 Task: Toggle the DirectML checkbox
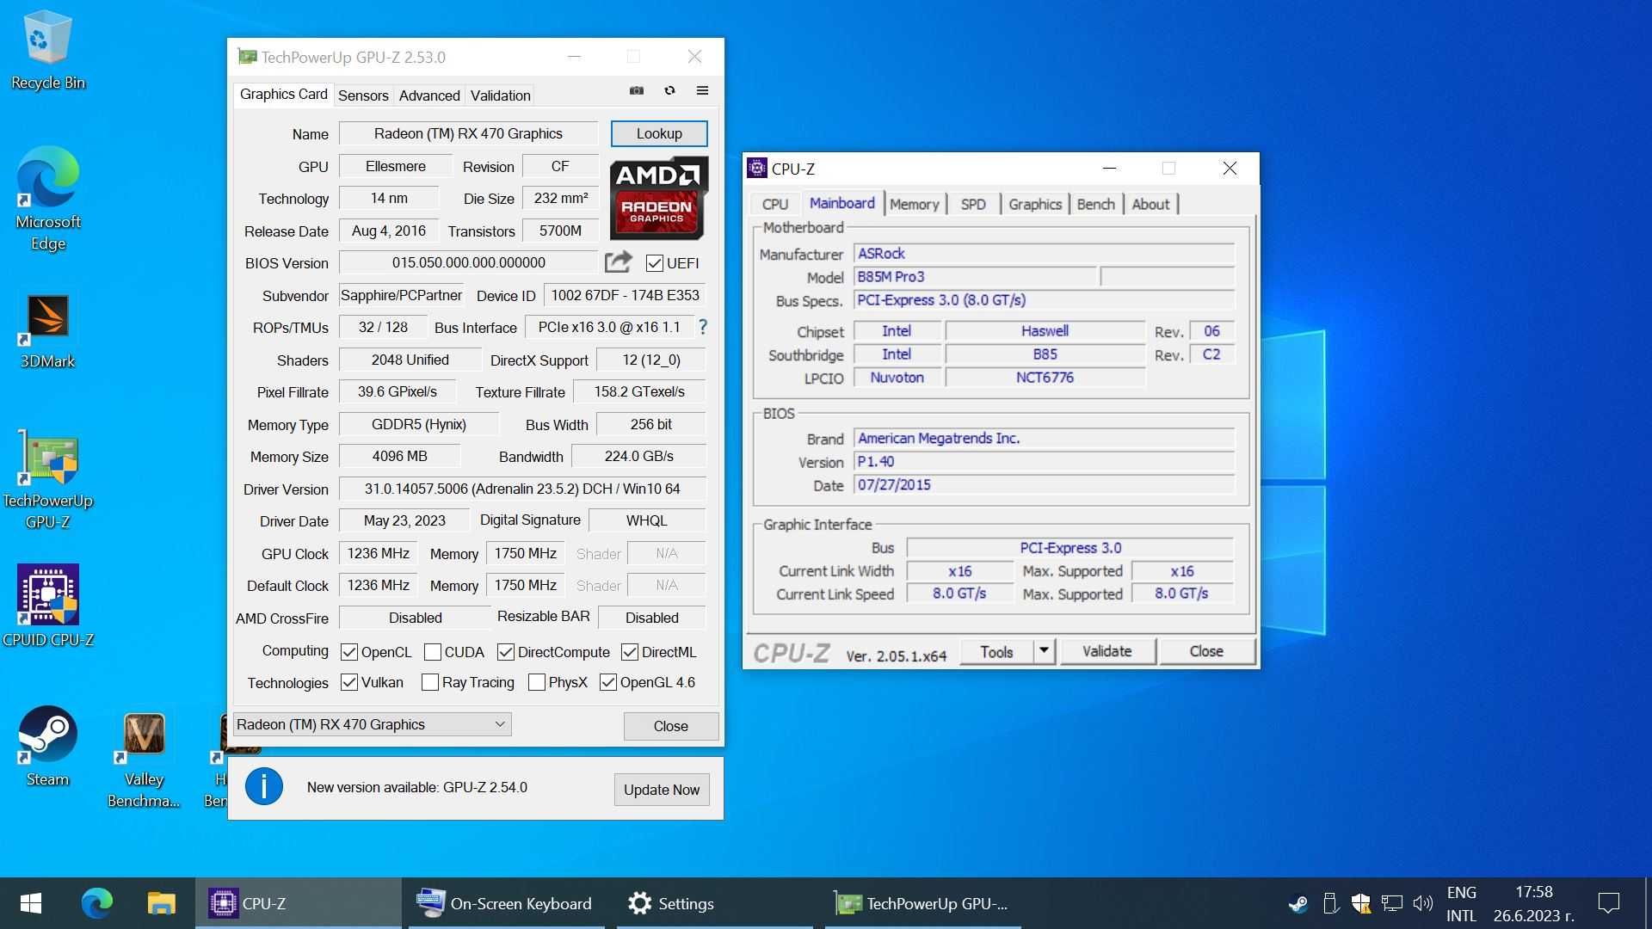point(630,652)
